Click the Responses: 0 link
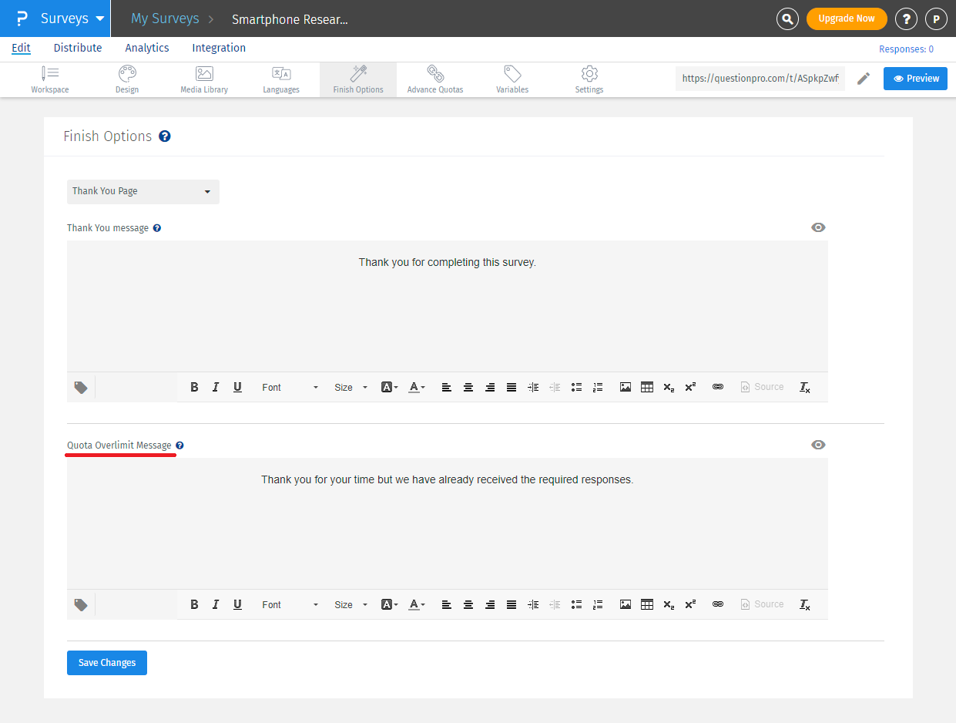Viewport: 956px width, 723px height. 906,49
